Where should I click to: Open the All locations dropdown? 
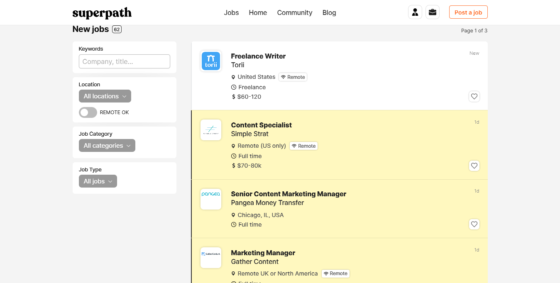[105, 96]
